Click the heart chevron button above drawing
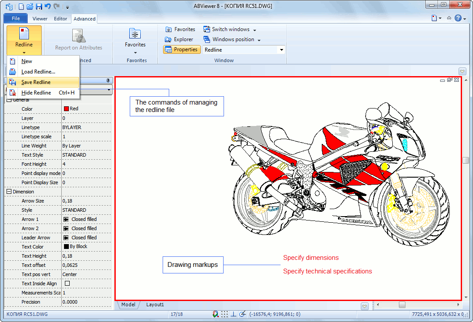Viewport: 473px width, 322px height. [x=462, y=71]
